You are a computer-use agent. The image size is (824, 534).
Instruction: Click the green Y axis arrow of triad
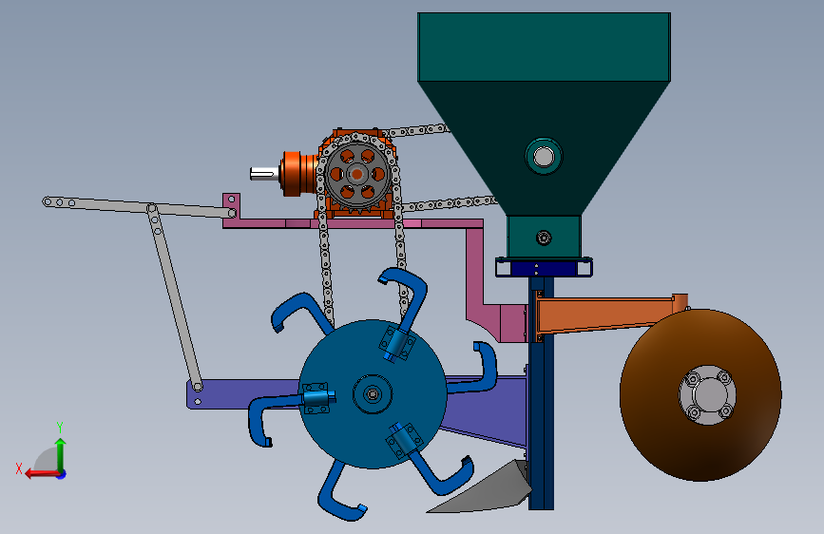pyautogui.click(x=61, y=454)
